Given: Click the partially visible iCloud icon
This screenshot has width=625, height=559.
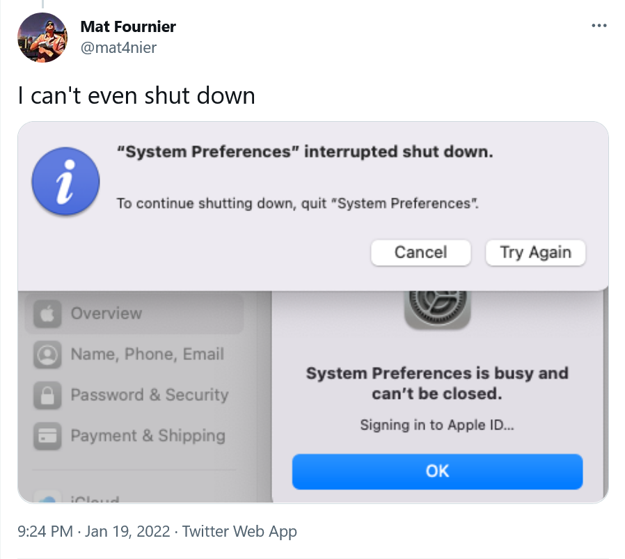Looking at the screenshot, I should pos(47,498).
